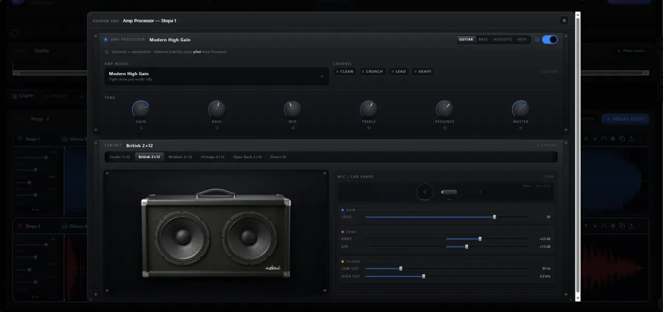Viewport: 663px width, 312px height.
Task: Click the amplifier info icon under the header
Action: (107, 52)
